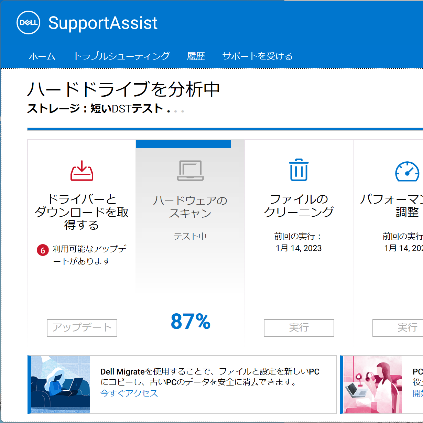Select the red driver download icon
The width and height of the screenshot is (423, 423).
pos(82,171)
